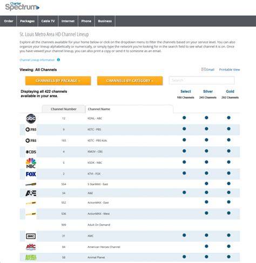This screenshot has width=256, height=263.
Task: Click the Charter Spectrum logo
Action: (22, 6)
